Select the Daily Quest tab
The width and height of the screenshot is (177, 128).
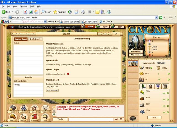tap(35, 39)
